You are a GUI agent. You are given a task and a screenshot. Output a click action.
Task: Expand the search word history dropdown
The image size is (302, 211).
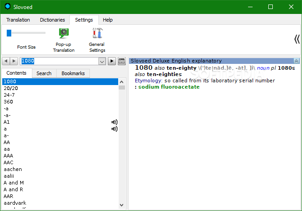tap(102, 61)
